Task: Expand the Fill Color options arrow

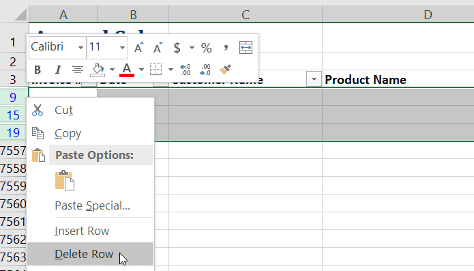Action: [x=112, y=70]
